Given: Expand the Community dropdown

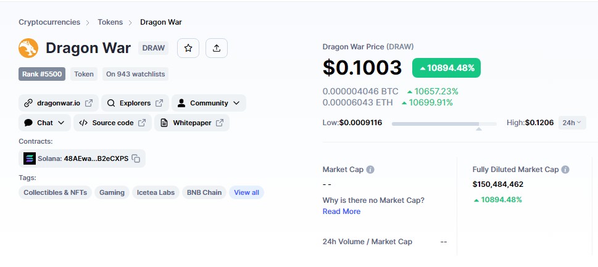Looking at the screenshot, I should (x=209, y=103).
